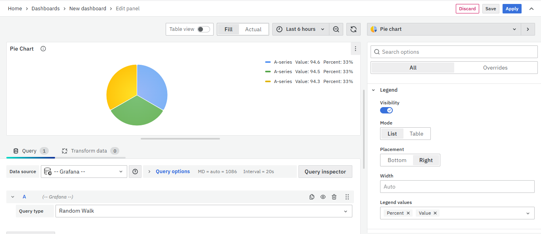The height and width of the screenshot is (234, 541).
Task: Select the Overrides tab
Action: pos(495,68)
